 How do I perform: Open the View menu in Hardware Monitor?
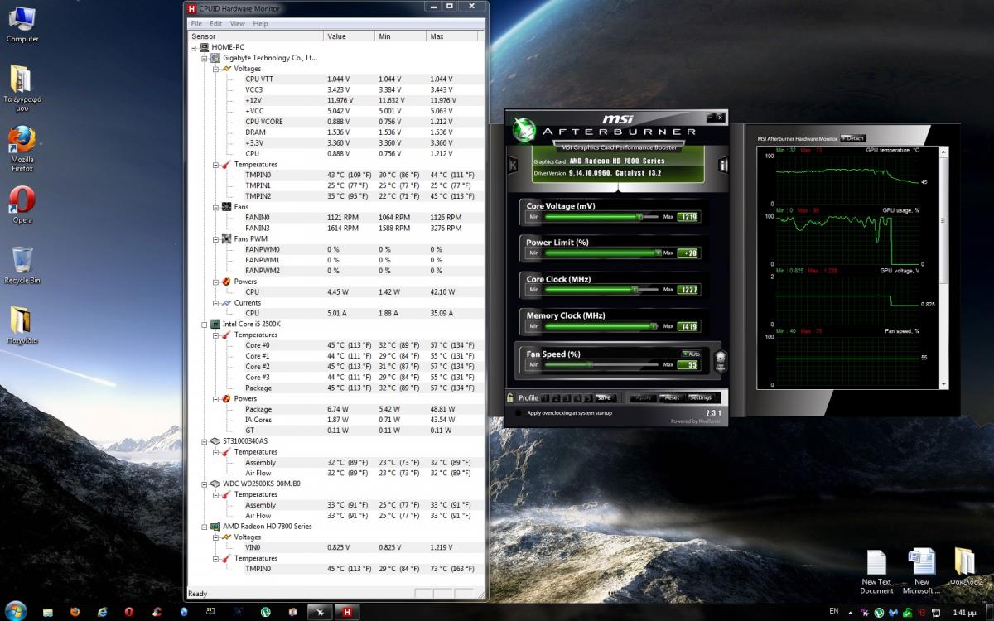coord(238,24)
